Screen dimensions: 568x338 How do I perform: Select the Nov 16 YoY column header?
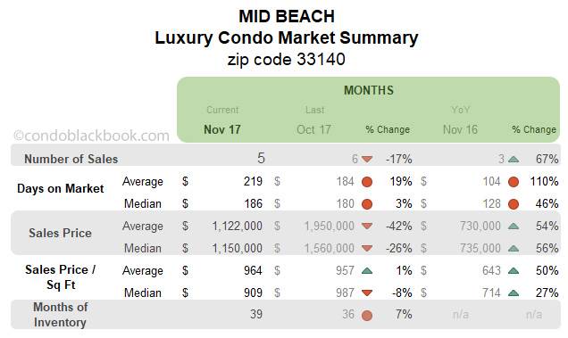tap(460, 129)
